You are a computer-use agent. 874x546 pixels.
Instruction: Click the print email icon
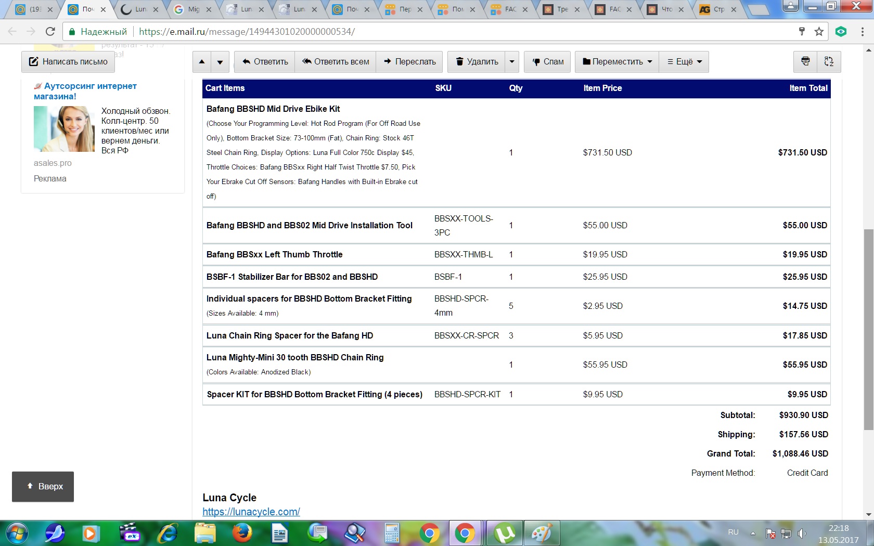click(805, 61)
